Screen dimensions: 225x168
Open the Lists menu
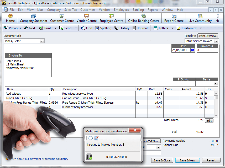click(40, 10)
